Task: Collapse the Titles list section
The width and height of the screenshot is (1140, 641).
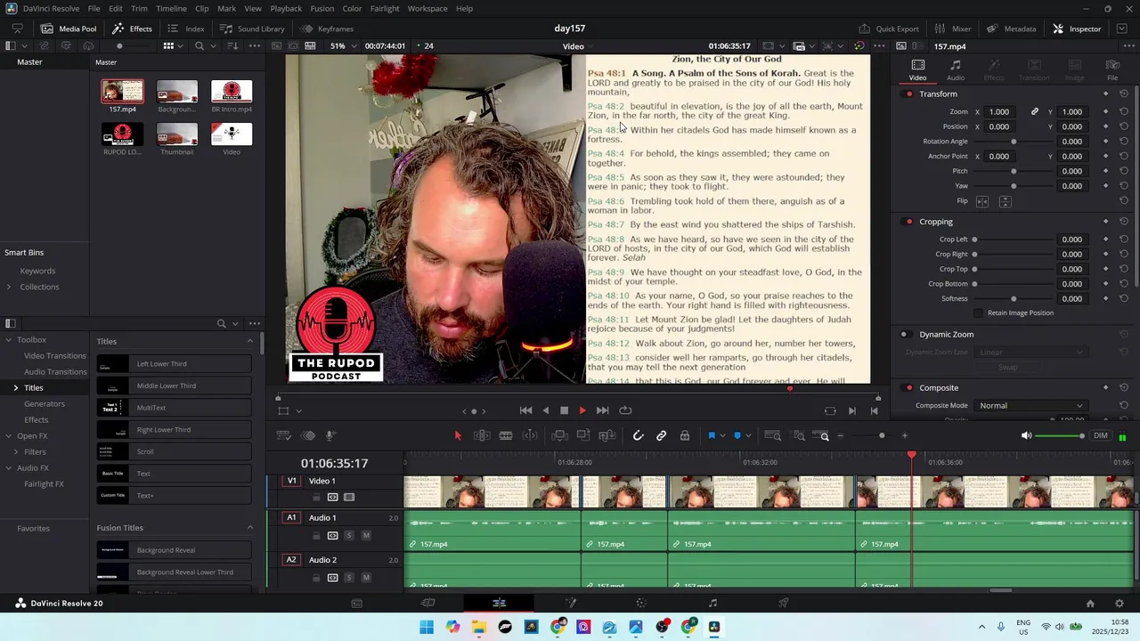Action: 249,341
